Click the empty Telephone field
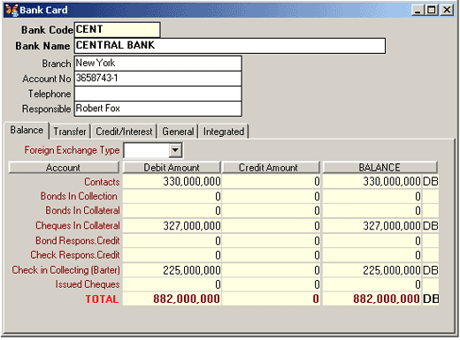460x340 pixels. pos(158,94)
